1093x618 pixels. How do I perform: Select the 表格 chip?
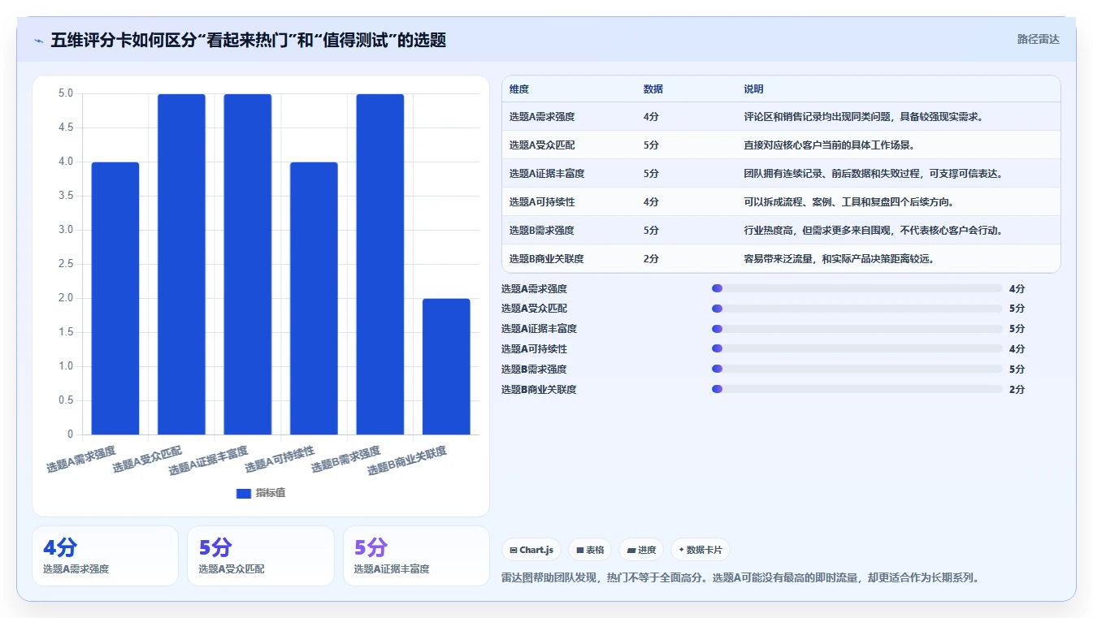[590, 550]
